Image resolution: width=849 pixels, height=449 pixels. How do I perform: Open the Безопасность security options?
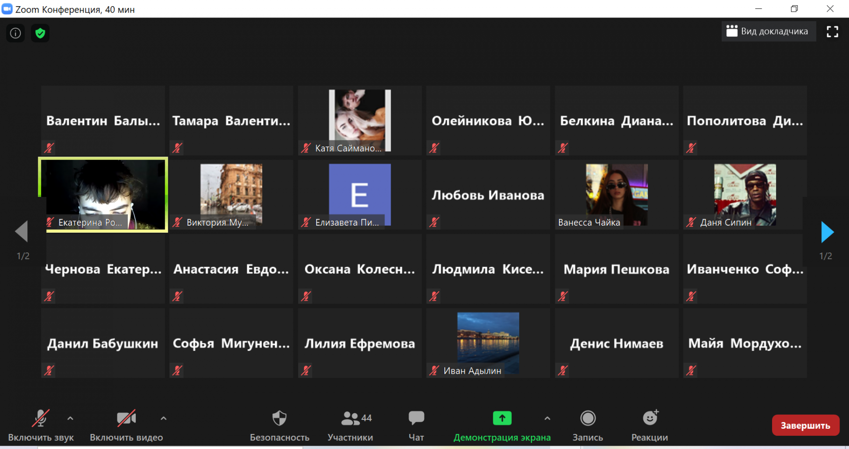click(x=279, y=425)
